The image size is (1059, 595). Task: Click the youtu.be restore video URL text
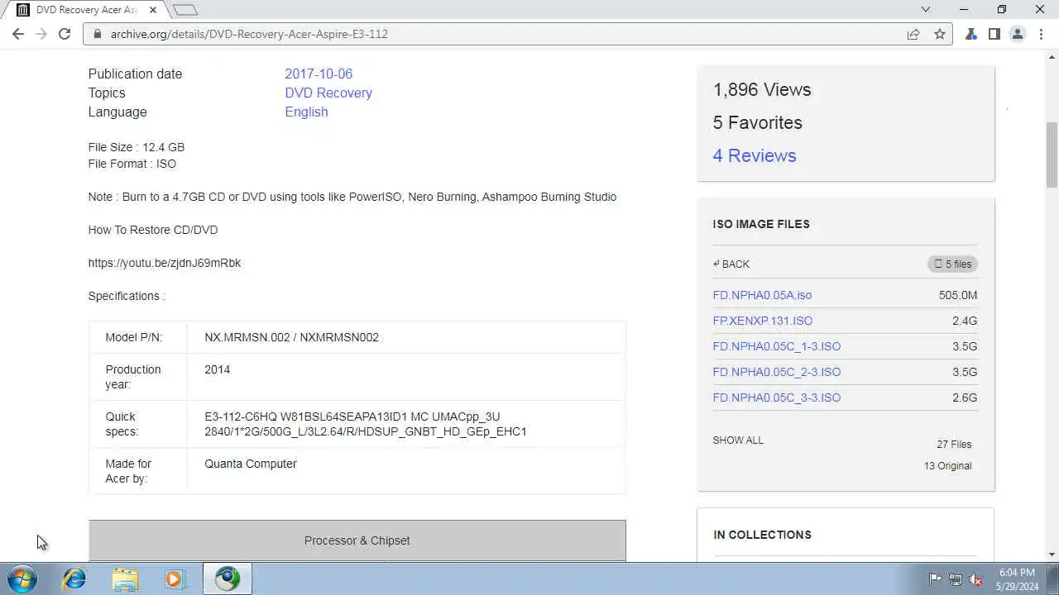point(165,263)
